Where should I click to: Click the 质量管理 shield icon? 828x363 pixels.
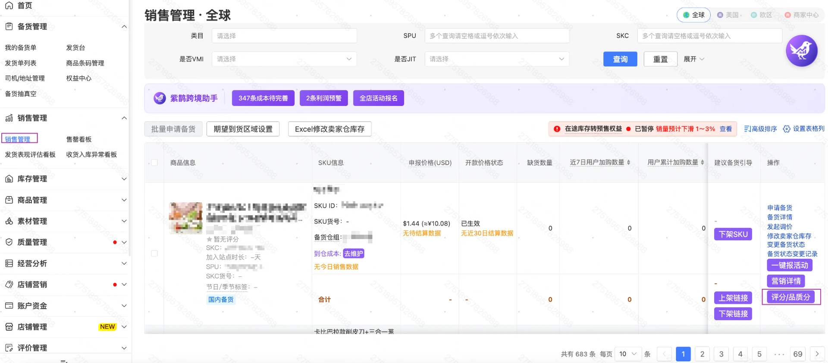tap(9, 242)
